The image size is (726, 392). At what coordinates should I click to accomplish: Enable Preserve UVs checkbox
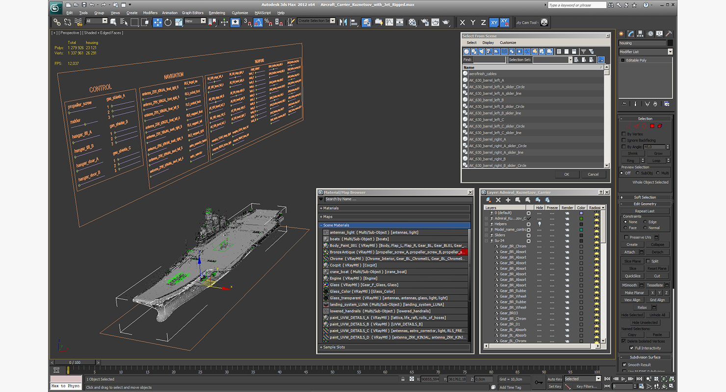[x=626, y=237]
